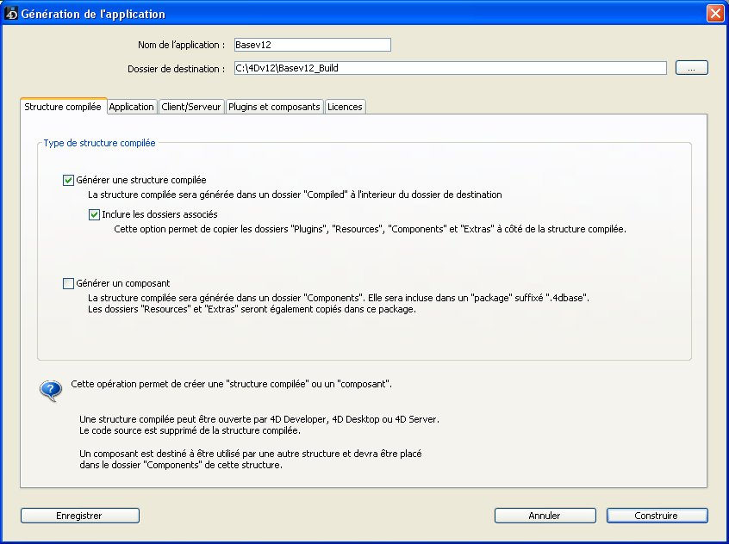Click the blue question mark help icon
This screenshot has width=729, height=544.
point(51,390)
